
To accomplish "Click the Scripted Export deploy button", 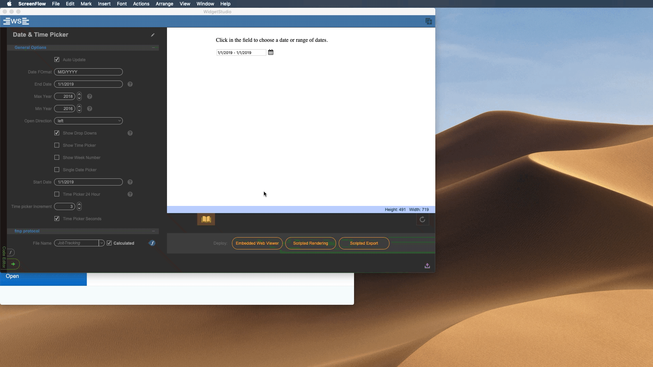I will pos(364,243).
